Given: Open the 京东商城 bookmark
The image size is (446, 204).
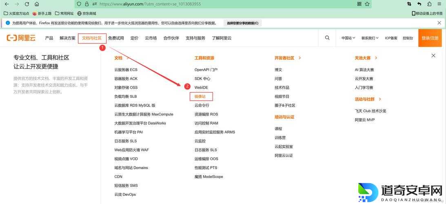Looking at the screenshot, I should tap(87, 13).
